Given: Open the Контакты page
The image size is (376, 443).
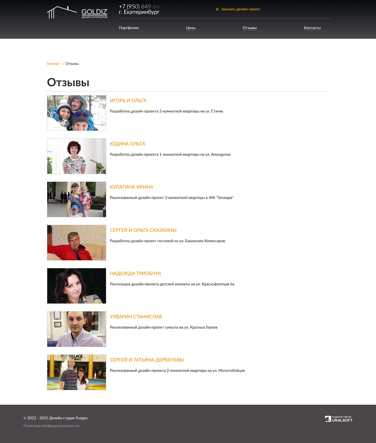Looking at the screenshot, I should tap(312, 28).
